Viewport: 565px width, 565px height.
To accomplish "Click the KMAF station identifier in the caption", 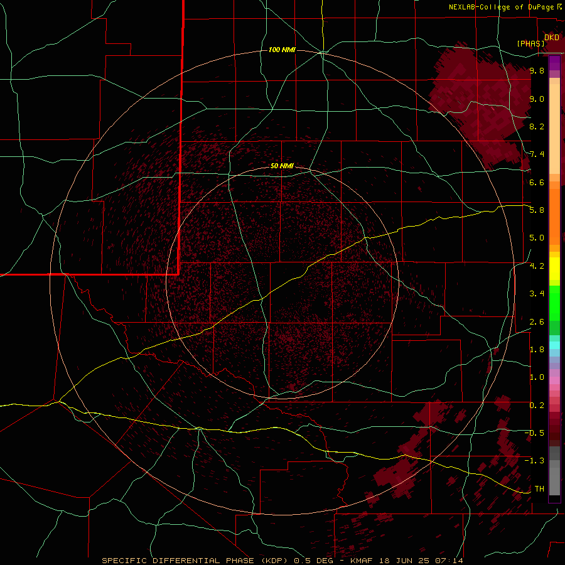I will tap(362, 561).
